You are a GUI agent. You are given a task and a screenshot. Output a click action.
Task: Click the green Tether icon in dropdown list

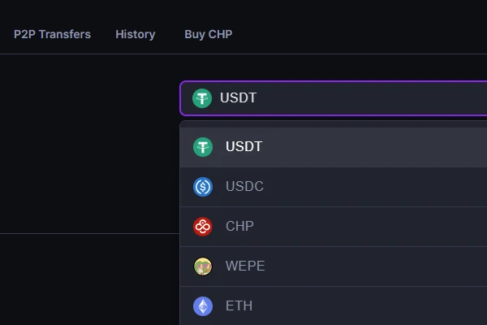click(x=203, y=147)
